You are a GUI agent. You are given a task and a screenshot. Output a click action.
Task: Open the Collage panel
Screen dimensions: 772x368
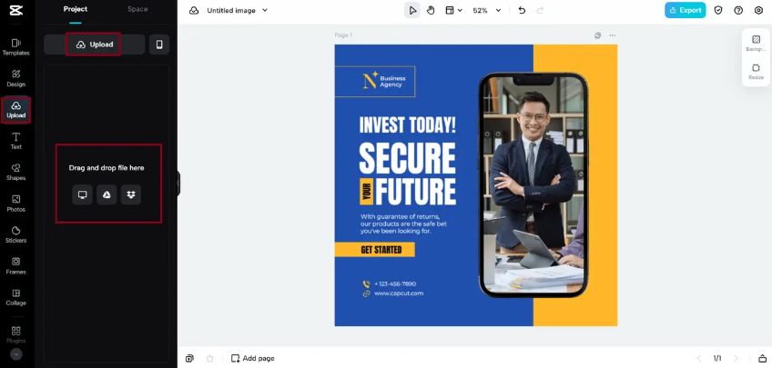coord(15,297)
